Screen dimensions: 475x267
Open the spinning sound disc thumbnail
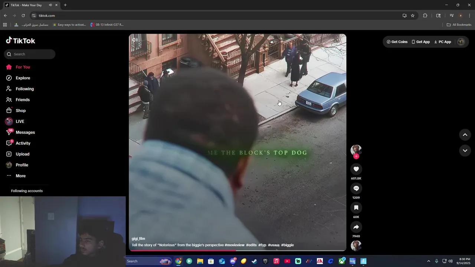coord(356,245)
